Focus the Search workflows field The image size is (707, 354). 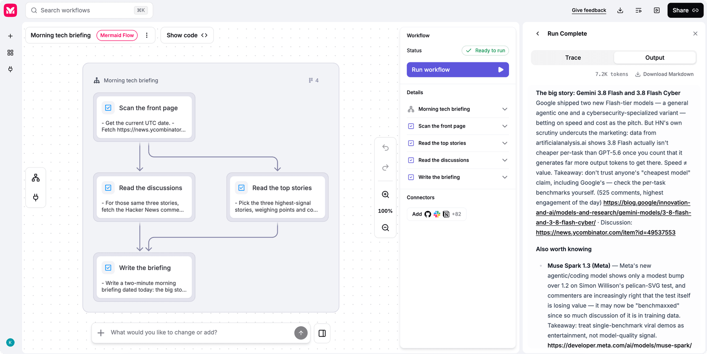point(89,10)
